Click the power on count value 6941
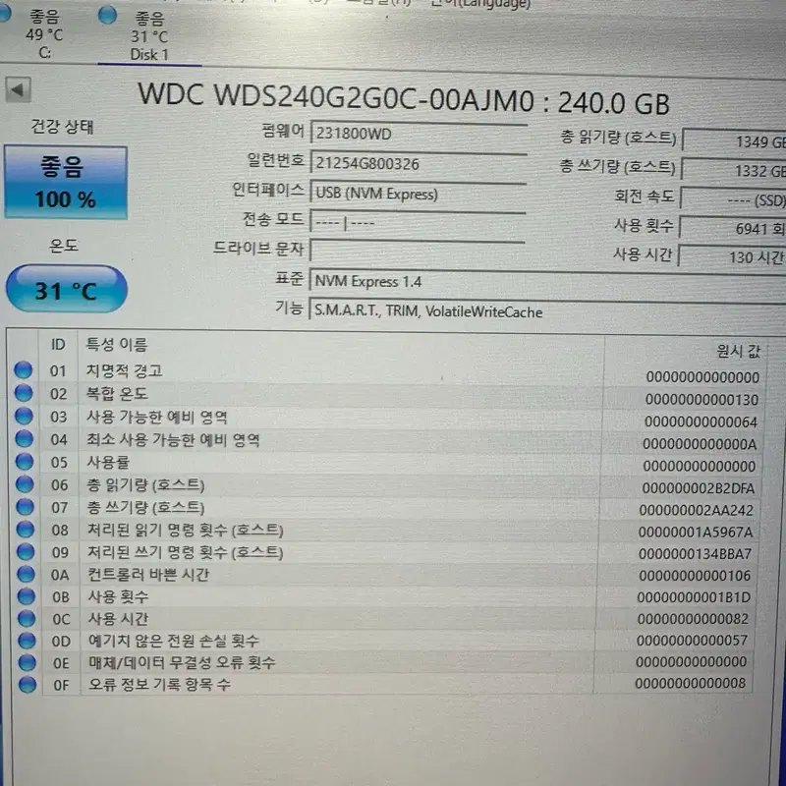Image resolution: width=786 pixels, height=786 pixels. coord(732,229)
